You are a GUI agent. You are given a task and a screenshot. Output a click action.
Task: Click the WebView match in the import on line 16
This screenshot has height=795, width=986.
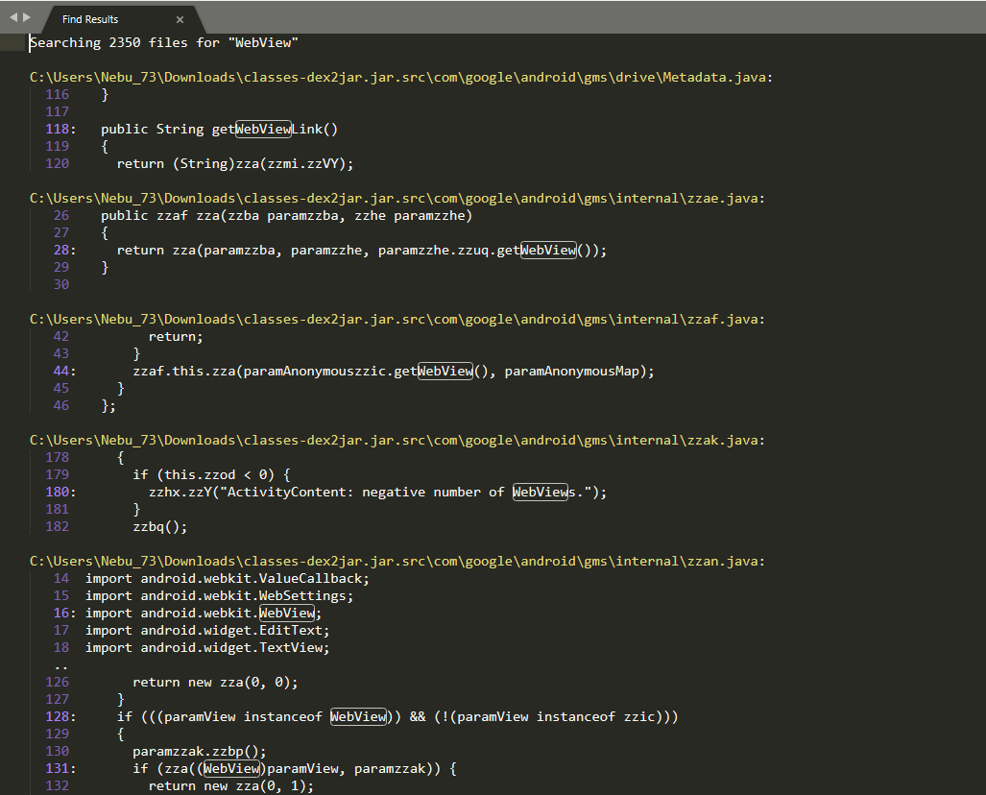(x=287, y=614)
